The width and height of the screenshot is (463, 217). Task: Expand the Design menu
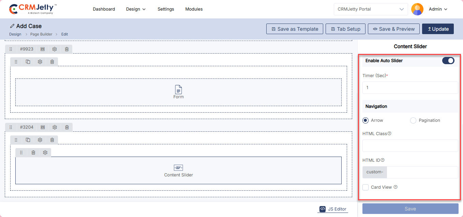[136, 9]
